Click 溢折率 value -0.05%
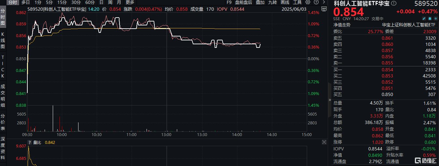 point(429,149)
